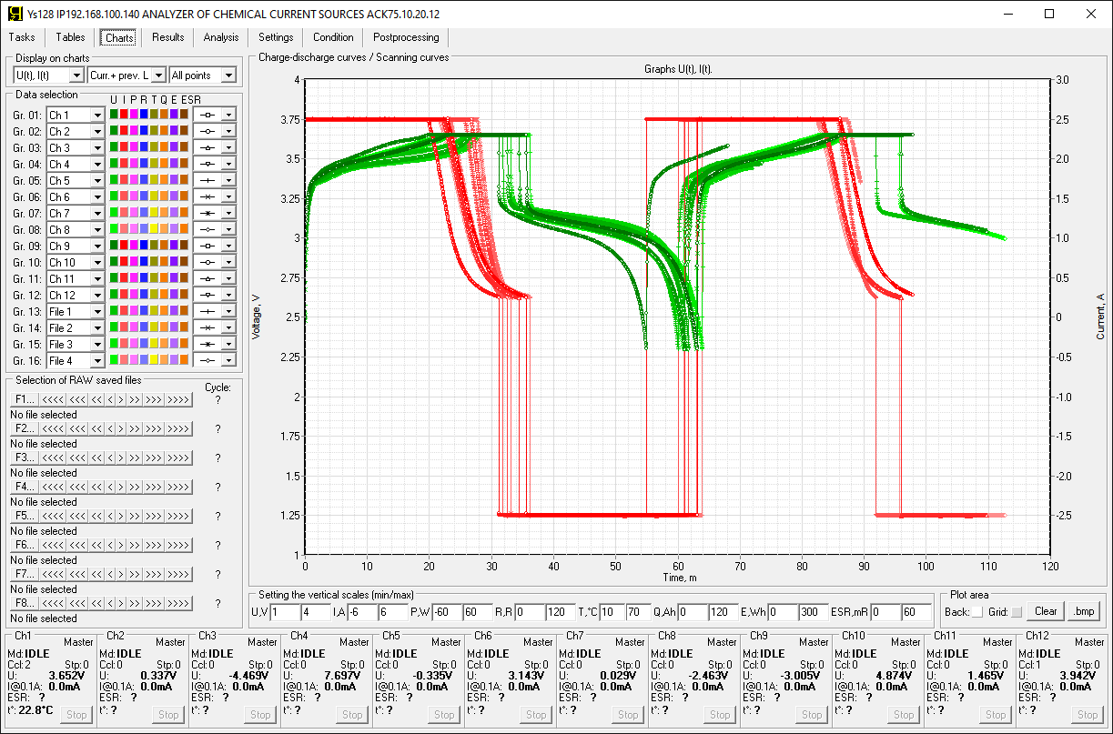Clear the plot area with Clear button
The height and width of the screenshot is (734, 1113).
pos(1046,611)
